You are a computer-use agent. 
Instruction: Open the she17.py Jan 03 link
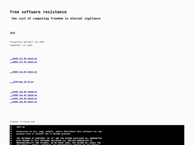23,102
